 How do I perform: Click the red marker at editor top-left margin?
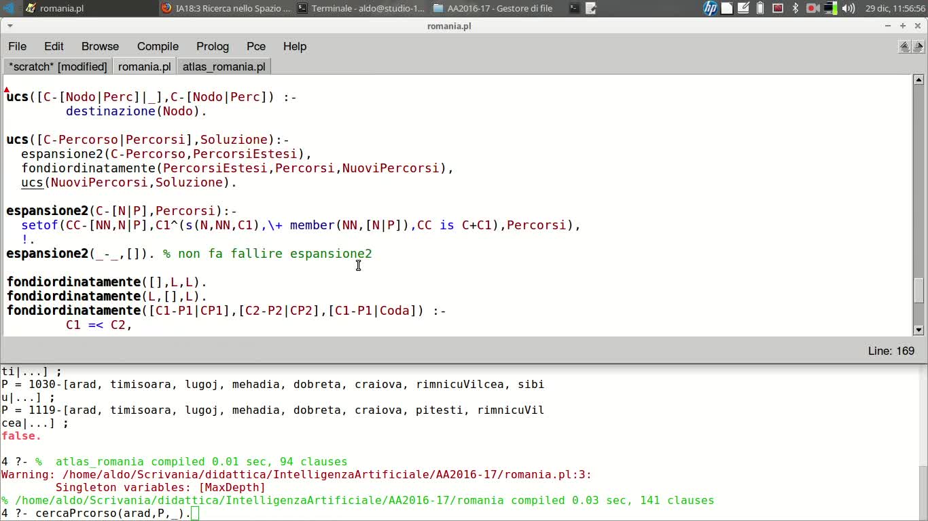6,90
